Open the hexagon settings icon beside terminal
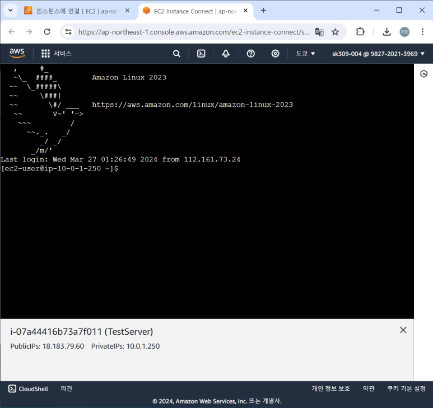Viewport: 433px width, 408px height. click(423, 74)
